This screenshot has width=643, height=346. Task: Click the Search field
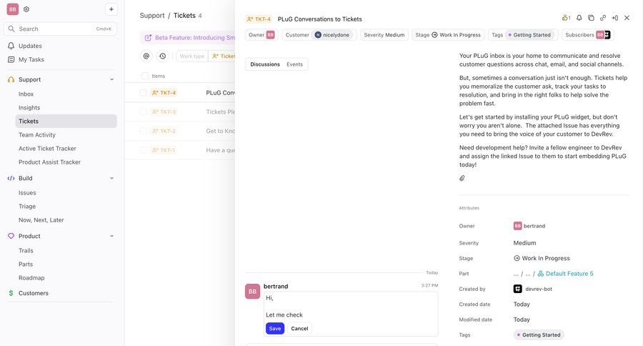60,29
